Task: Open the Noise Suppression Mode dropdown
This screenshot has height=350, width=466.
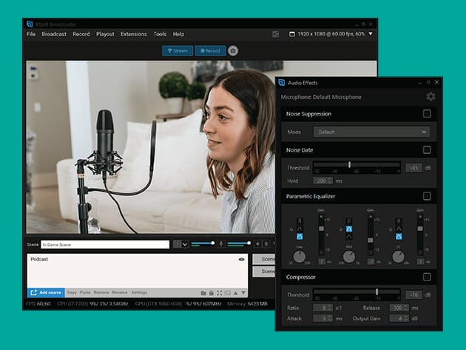Action: tap(371, 132)
